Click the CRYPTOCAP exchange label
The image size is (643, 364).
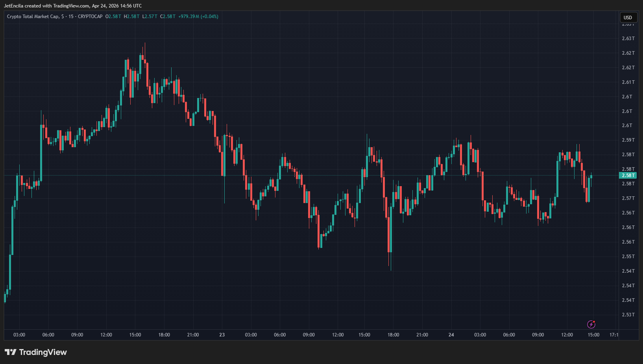90,17
